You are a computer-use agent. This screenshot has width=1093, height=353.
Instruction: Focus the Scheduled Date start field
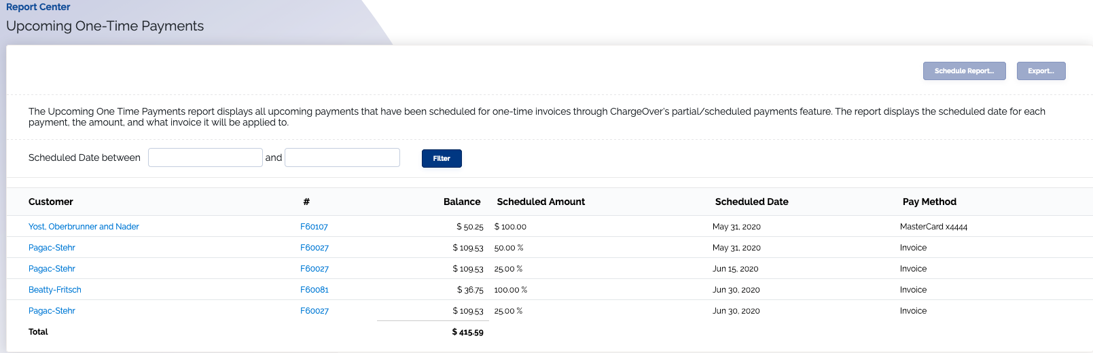click(x=205, y=157)
